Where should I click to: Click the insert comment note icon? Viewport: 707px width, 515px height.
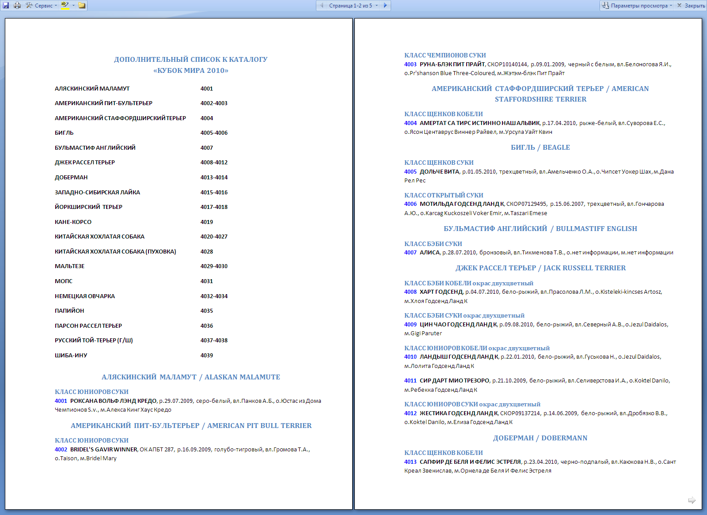[82, 6]
